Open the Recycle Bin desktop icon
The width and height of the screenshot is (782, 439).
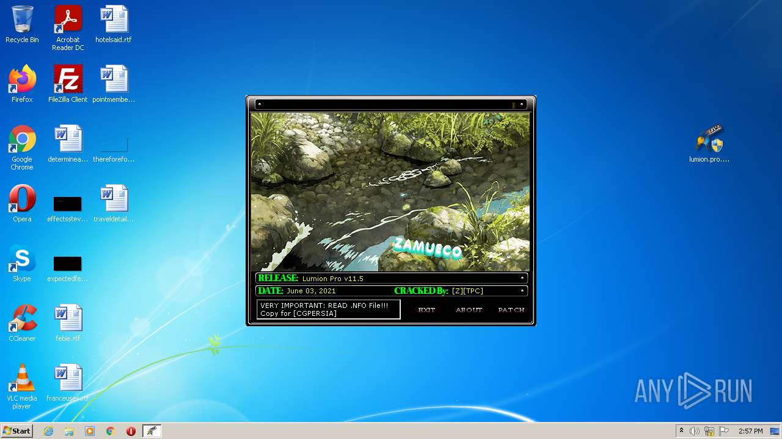coord(22,24)
